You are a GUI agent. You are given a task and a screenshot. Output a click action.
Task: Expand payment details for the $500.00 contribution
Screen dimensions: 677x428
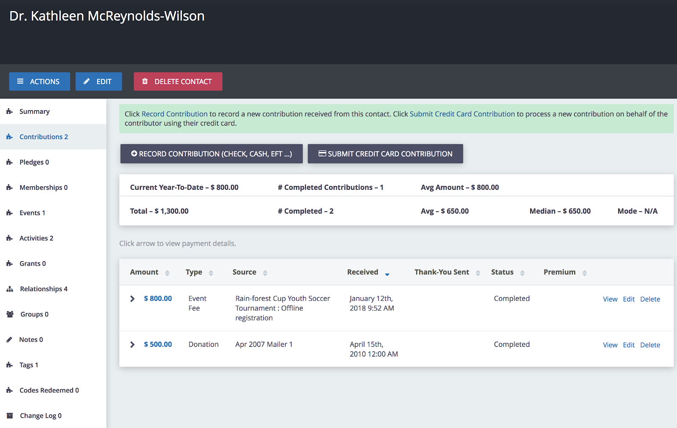click(132, 345)
